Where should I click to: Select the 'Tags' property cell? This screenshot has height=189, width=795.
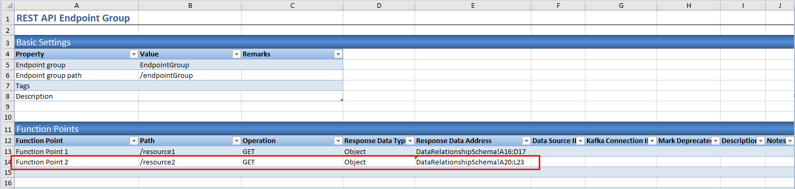click(77, 86)
